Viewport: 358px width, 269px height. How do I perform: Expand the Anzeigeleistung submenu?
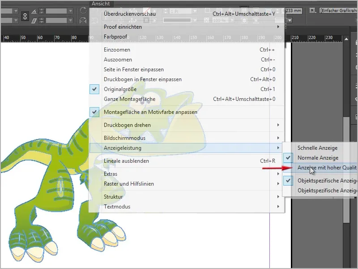(x=187, y=148)
